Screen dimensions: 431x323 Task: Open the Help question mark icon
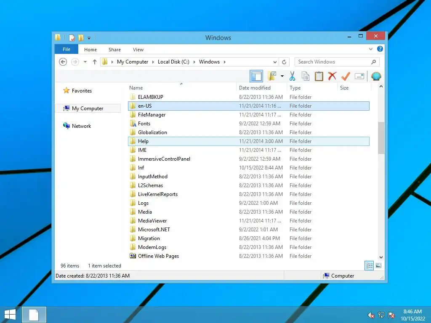[x=380, y=49]
